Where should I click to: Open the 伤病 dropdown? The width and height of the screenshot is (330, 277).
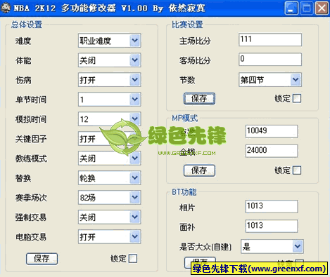(x=135, y=80)
